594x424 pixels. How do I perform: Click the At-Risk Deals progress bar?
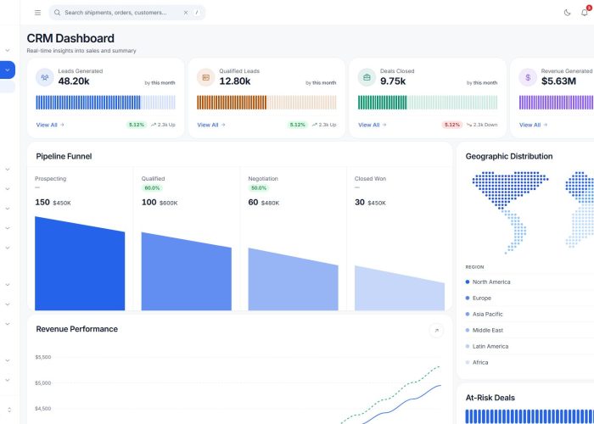tap(530, 416)
